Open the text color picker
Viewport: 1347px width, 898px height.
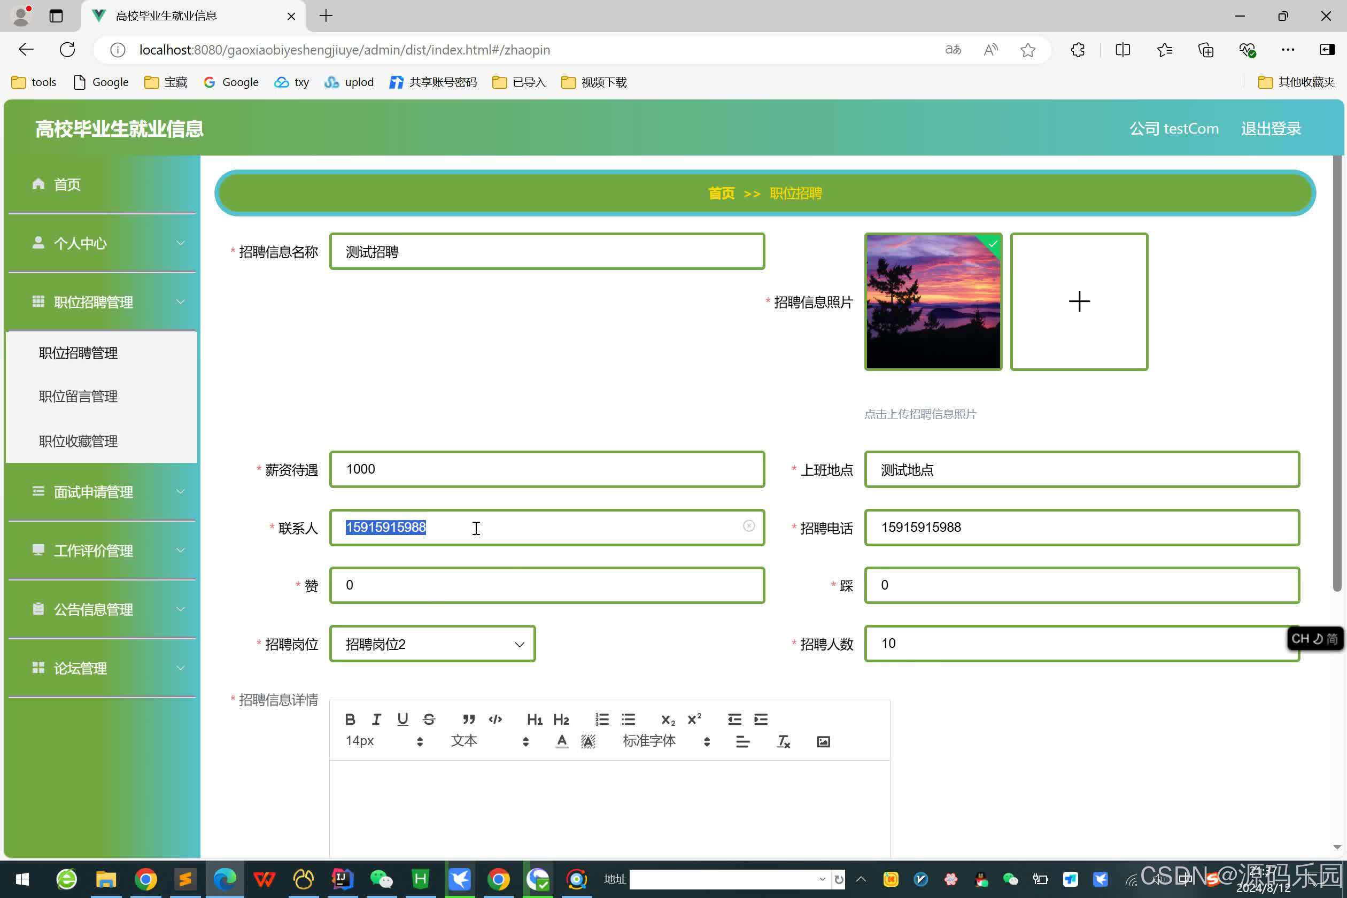tap(561, 740)
